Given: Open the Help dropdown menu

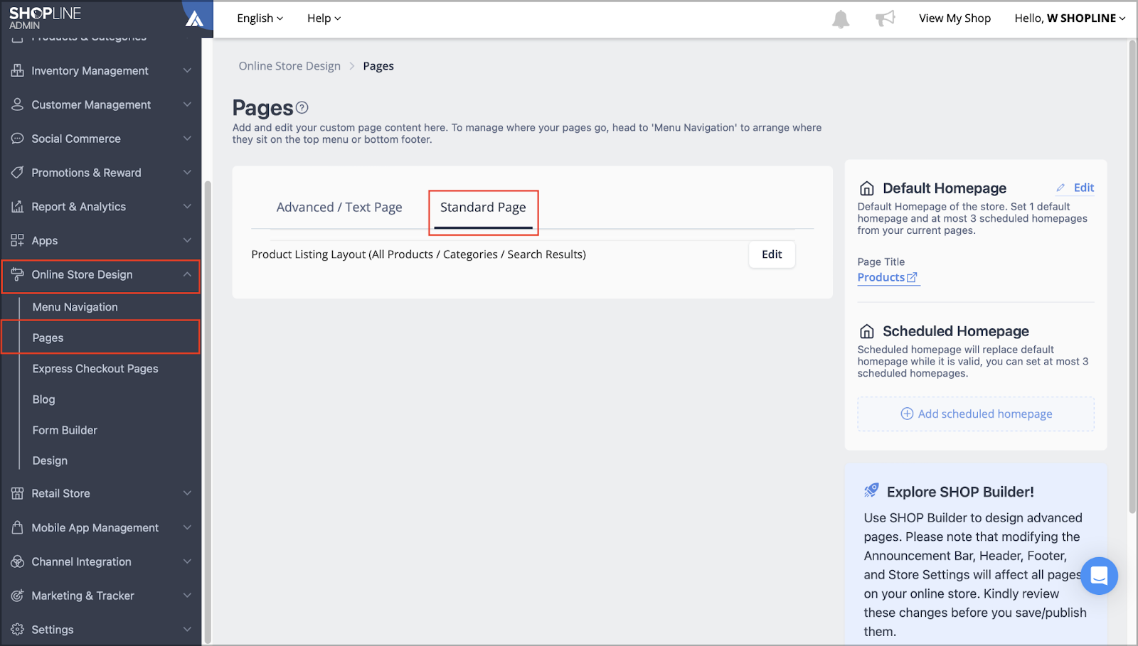Looking at the screenshot, I should coord(324,18).
